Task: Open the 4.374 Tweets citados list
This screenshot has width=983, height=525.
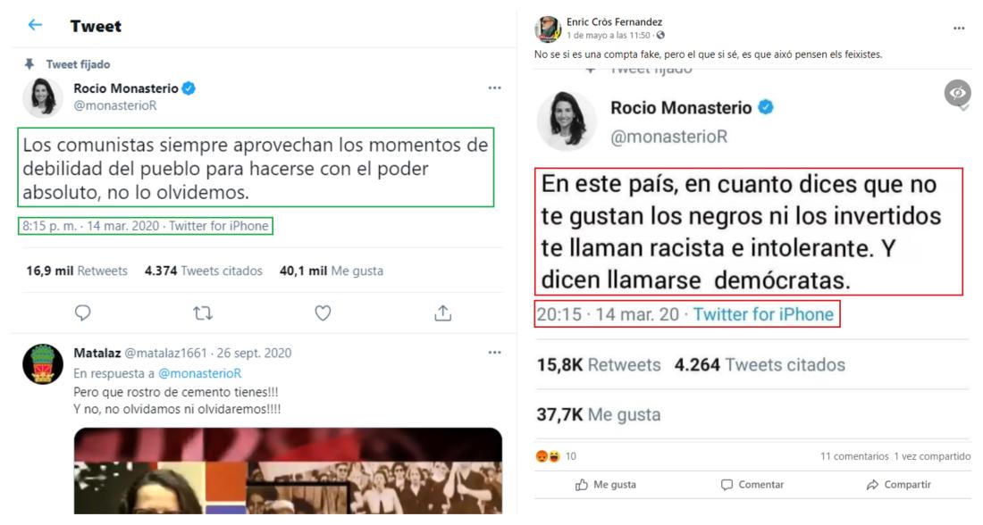Action: pyautogui.click(x=203, y=271)
